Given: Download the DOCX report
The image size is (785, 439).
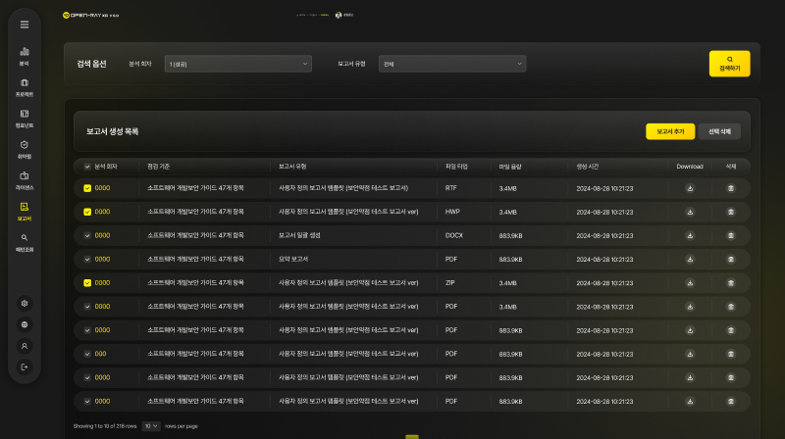Looking at the screenshot, I should pyautogui.click(x=690, y=235).
